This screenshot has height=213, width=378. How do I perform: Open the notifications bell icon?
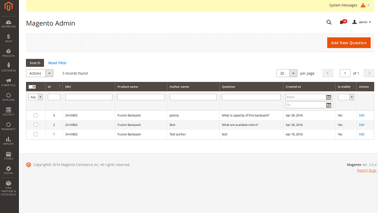pos(342,22)
